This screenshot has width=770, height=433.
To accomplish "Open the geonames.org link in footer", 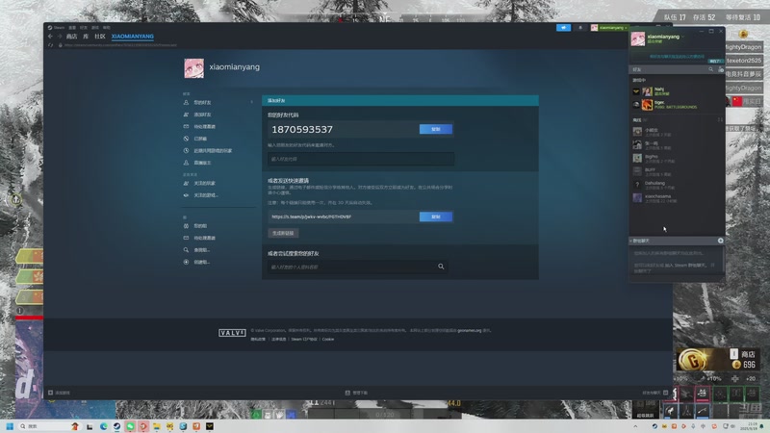I will (x=470, y=330).
